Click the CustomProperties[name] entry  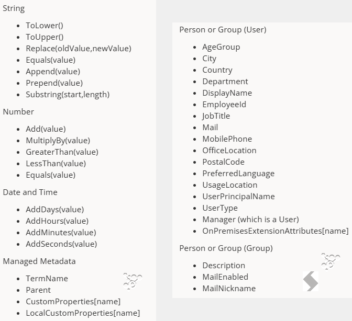pyautogui.click(x=73, y=302)
